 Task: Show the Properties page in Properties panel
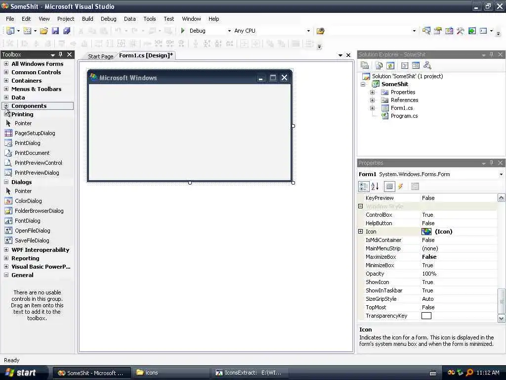389,186
